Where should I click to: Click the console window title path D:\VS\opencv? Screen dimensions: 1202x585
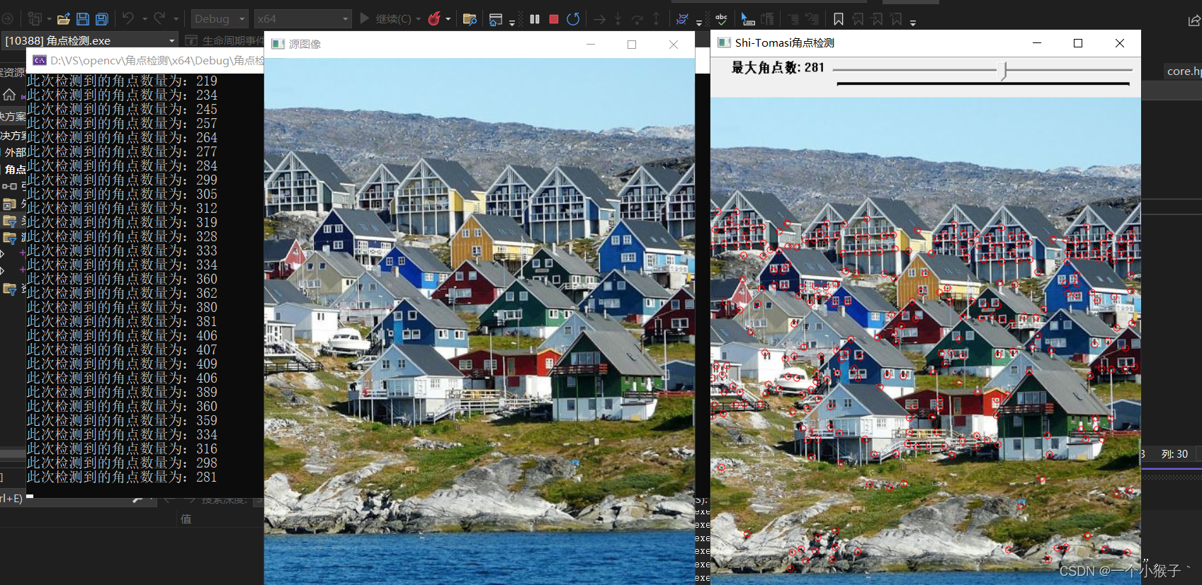click(x=157, y=61)
